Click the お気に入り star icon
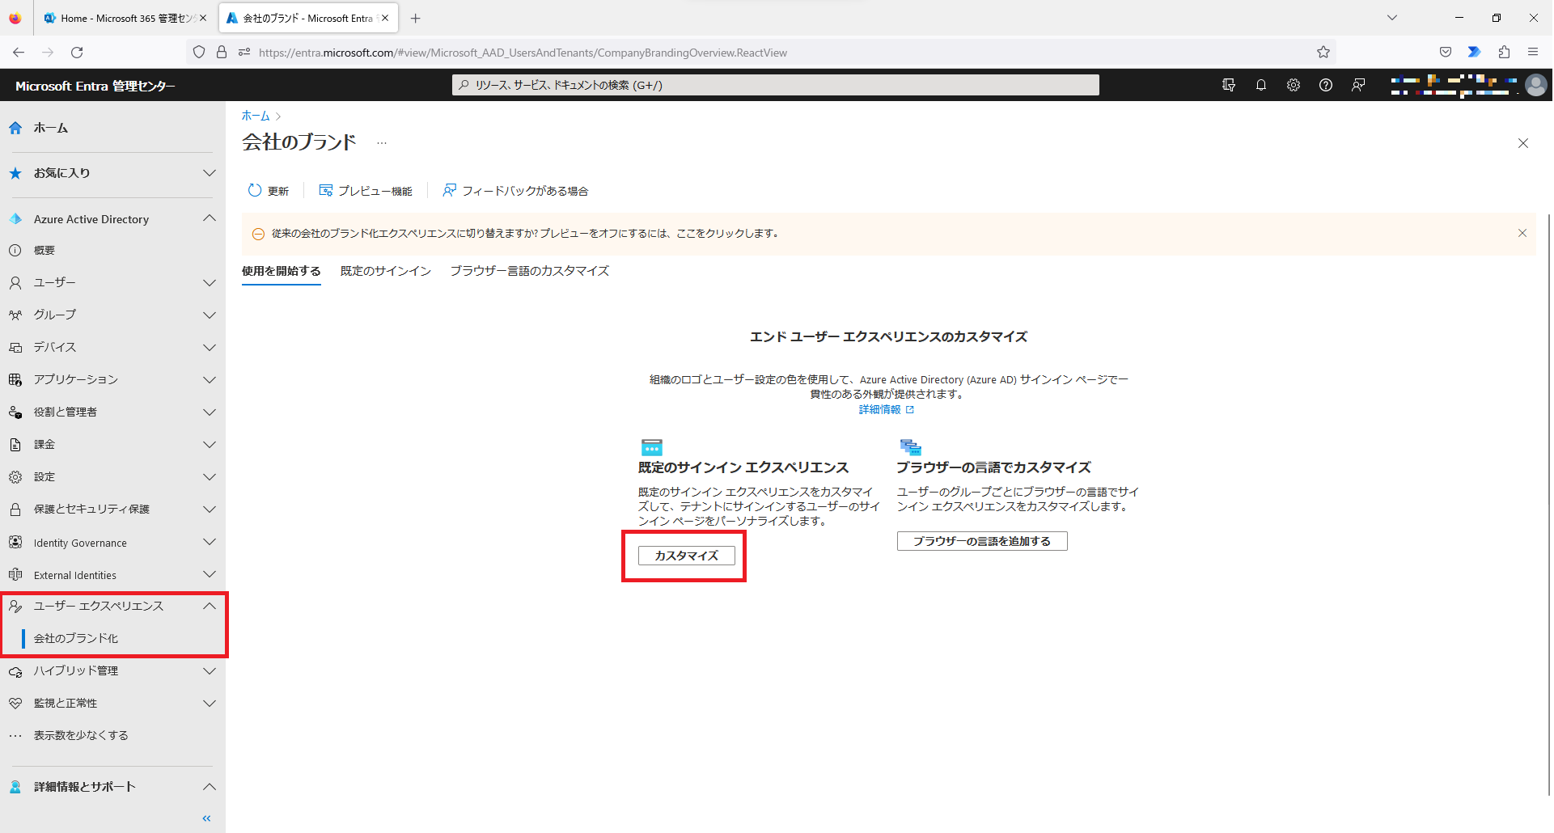1554x833 pixels. coord(15,173)
